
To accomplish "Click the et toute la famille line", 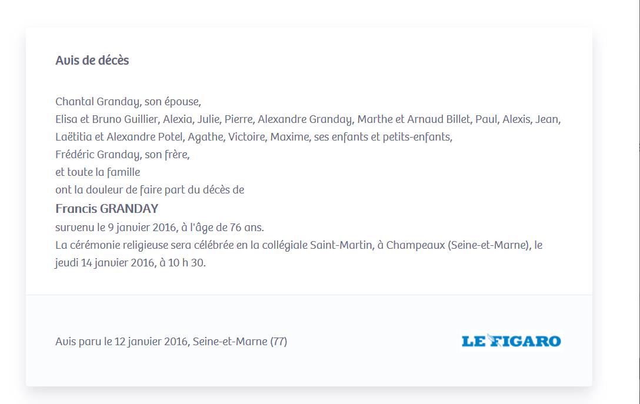I will (x=98, y=172).
